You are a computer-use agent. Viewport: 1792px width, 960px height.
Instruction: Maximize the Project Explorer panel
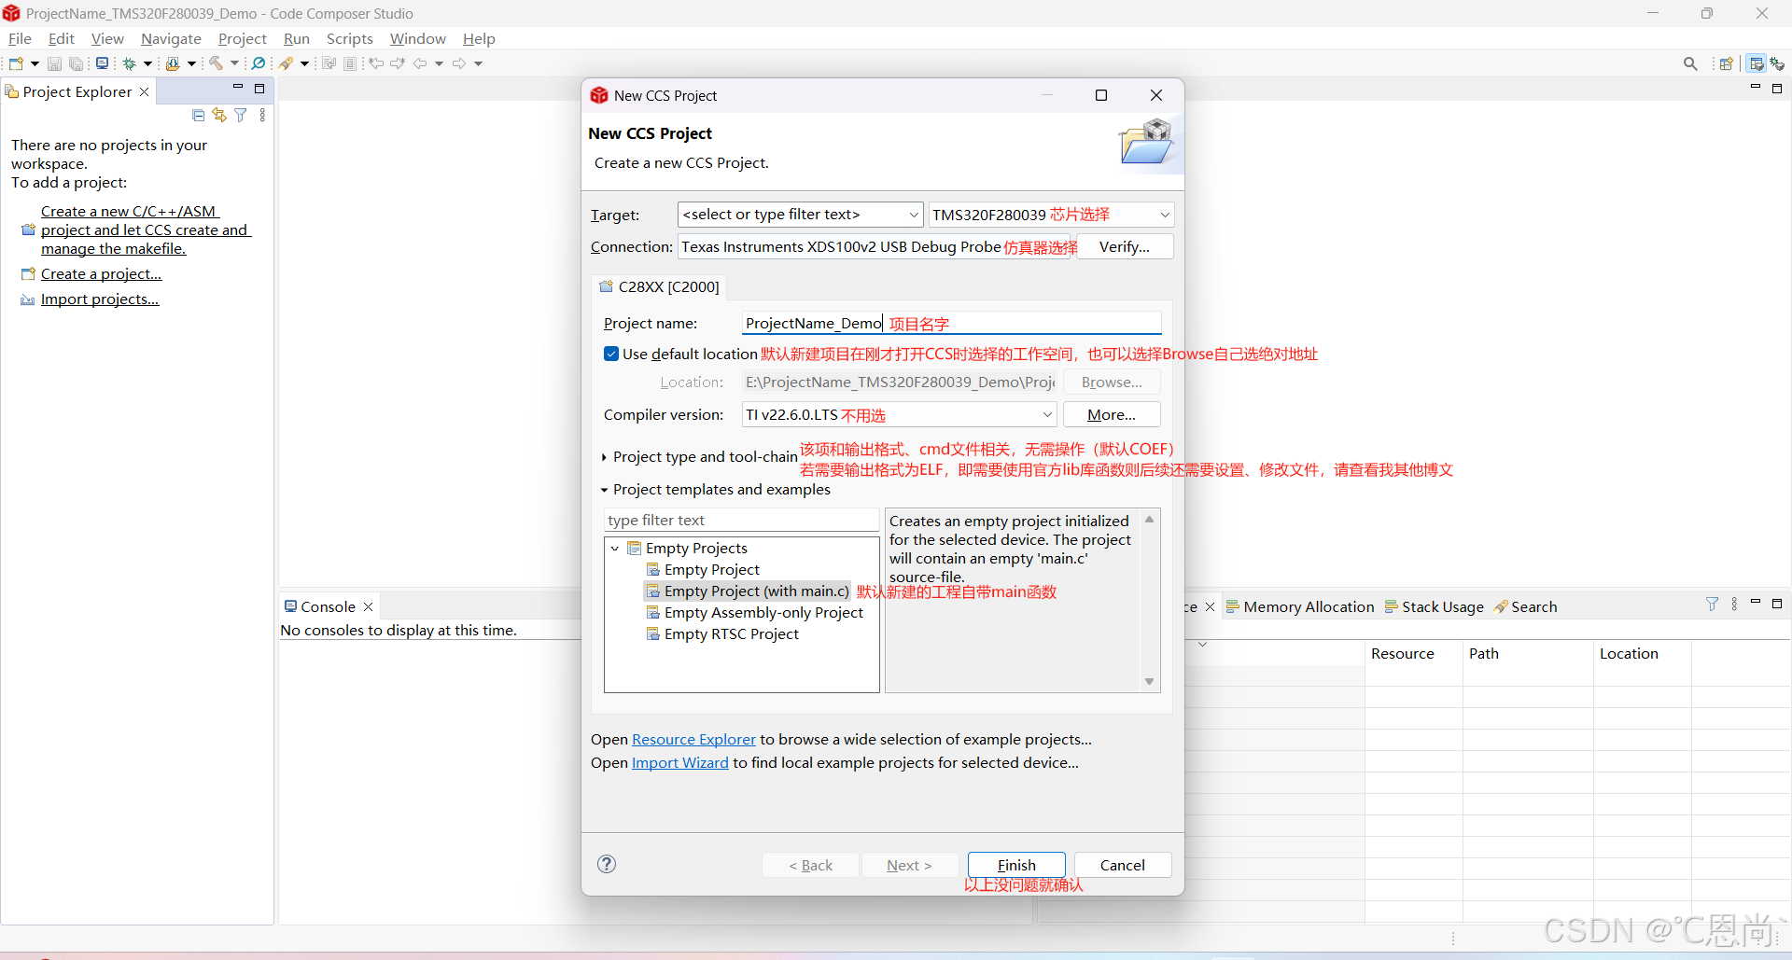[x=259, y=89]
